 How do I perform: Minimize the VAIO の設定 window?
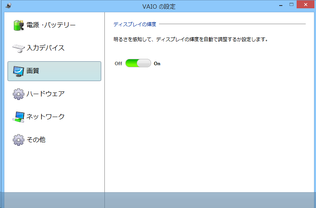[281, 5]
